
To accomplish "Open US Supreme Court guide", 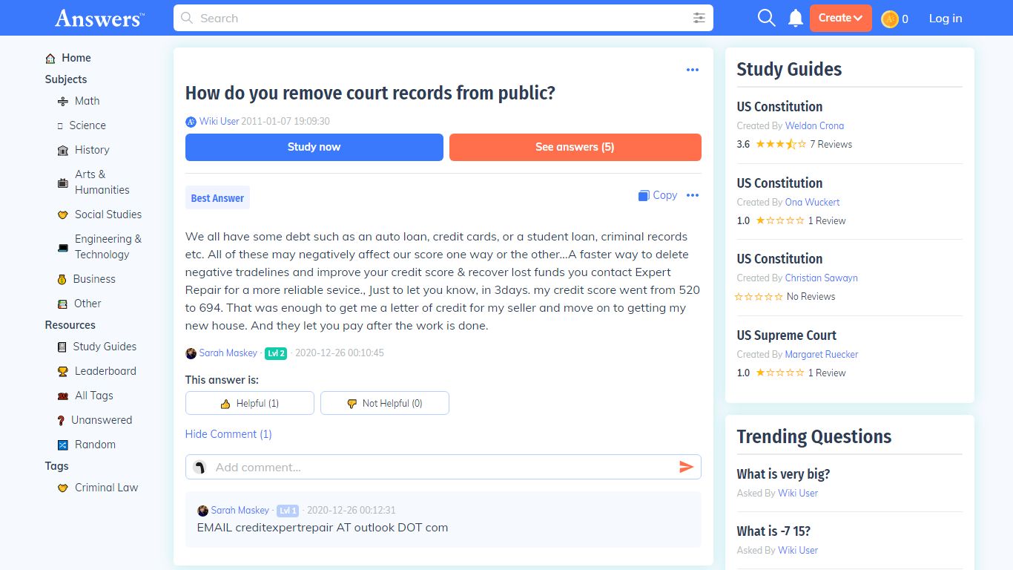I will 786,335.
